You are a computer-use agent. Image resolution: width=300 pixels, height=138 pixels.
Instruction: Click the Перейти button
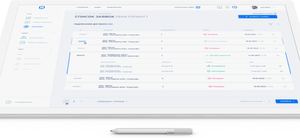[x=287, y=101]
